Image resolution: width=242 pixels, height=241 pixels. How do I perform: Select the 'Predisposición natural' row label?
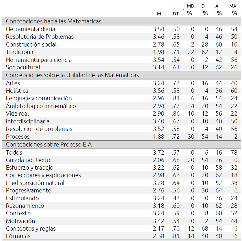coord(35,183)
